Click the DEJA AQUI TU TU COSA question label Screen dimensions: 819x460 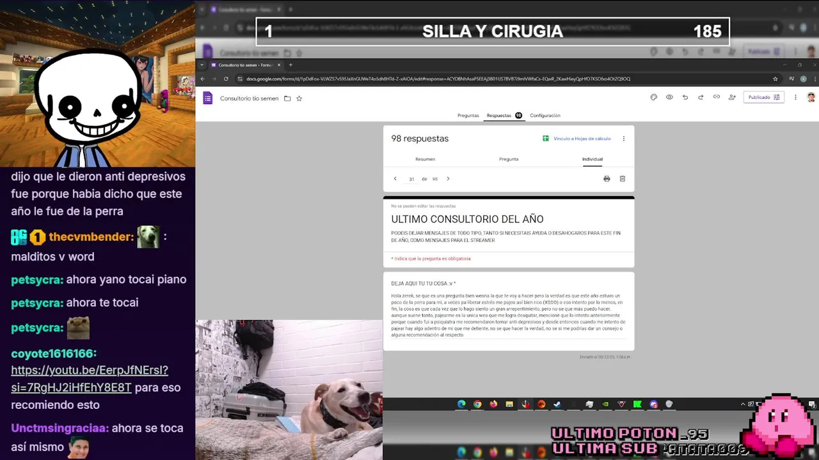pos(424,283)
